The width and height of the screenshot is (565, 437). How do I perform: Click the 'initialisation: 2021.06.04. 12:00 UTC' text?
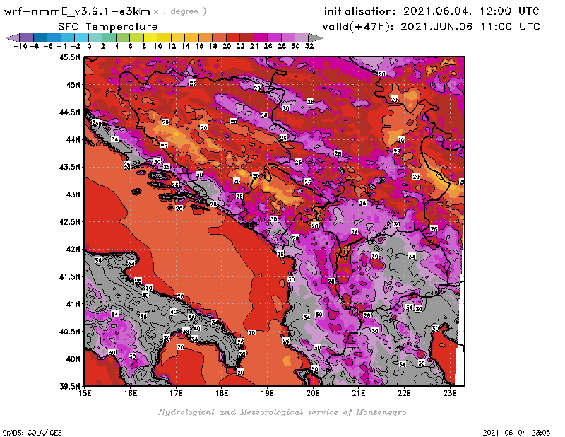click(x=432, y=11)
